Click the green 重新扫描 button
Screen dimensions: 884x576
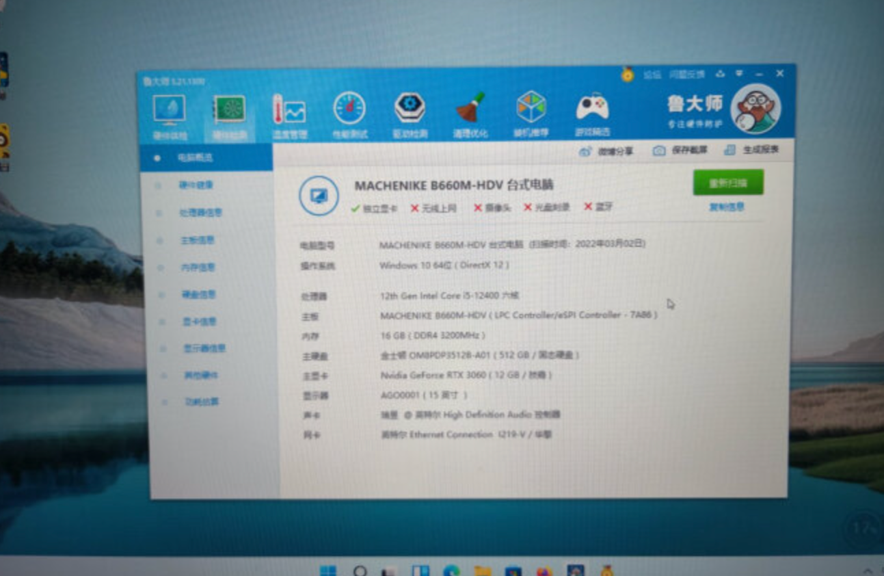pos(727,183)
